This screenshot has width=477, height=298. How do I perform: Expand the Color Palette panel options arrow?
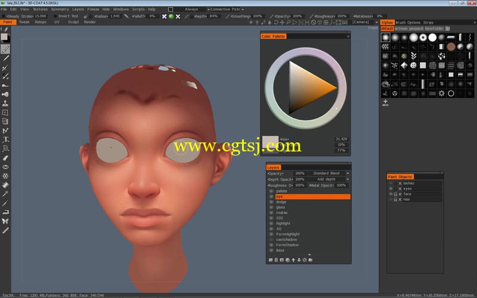[348, 36]
